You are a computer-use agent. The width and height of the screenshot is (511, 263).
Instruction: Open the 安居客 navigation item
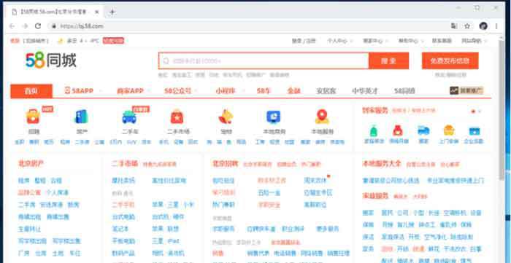pyautogui.click(x=326, y=91)
